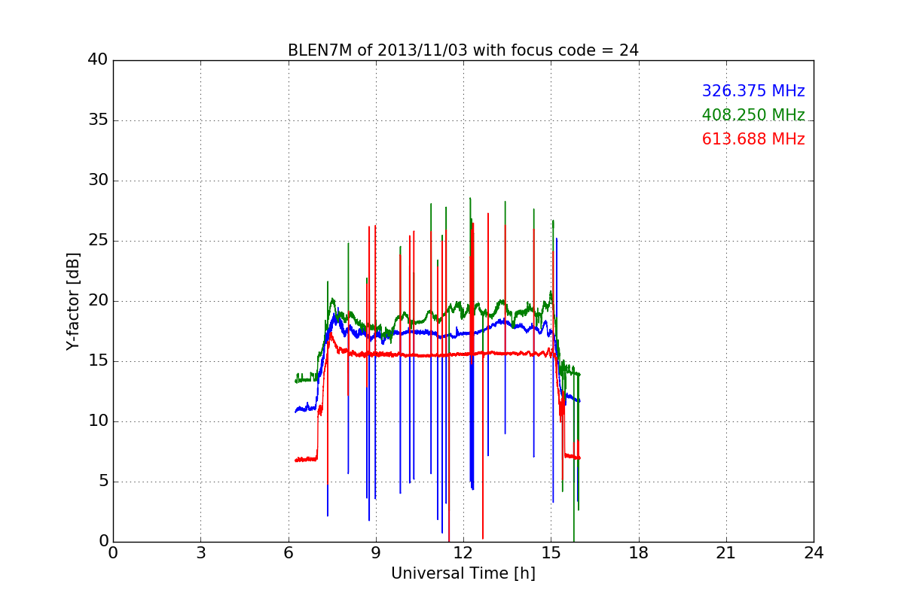The image size is (904, 602).
Task: Click y-axis tick label 5
Action: (102, 482)
